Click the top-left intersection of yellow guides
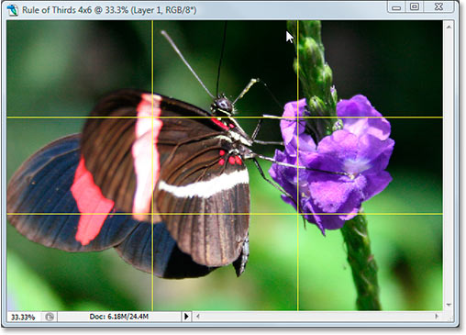466x335 pixels. (x=152, y=117)
